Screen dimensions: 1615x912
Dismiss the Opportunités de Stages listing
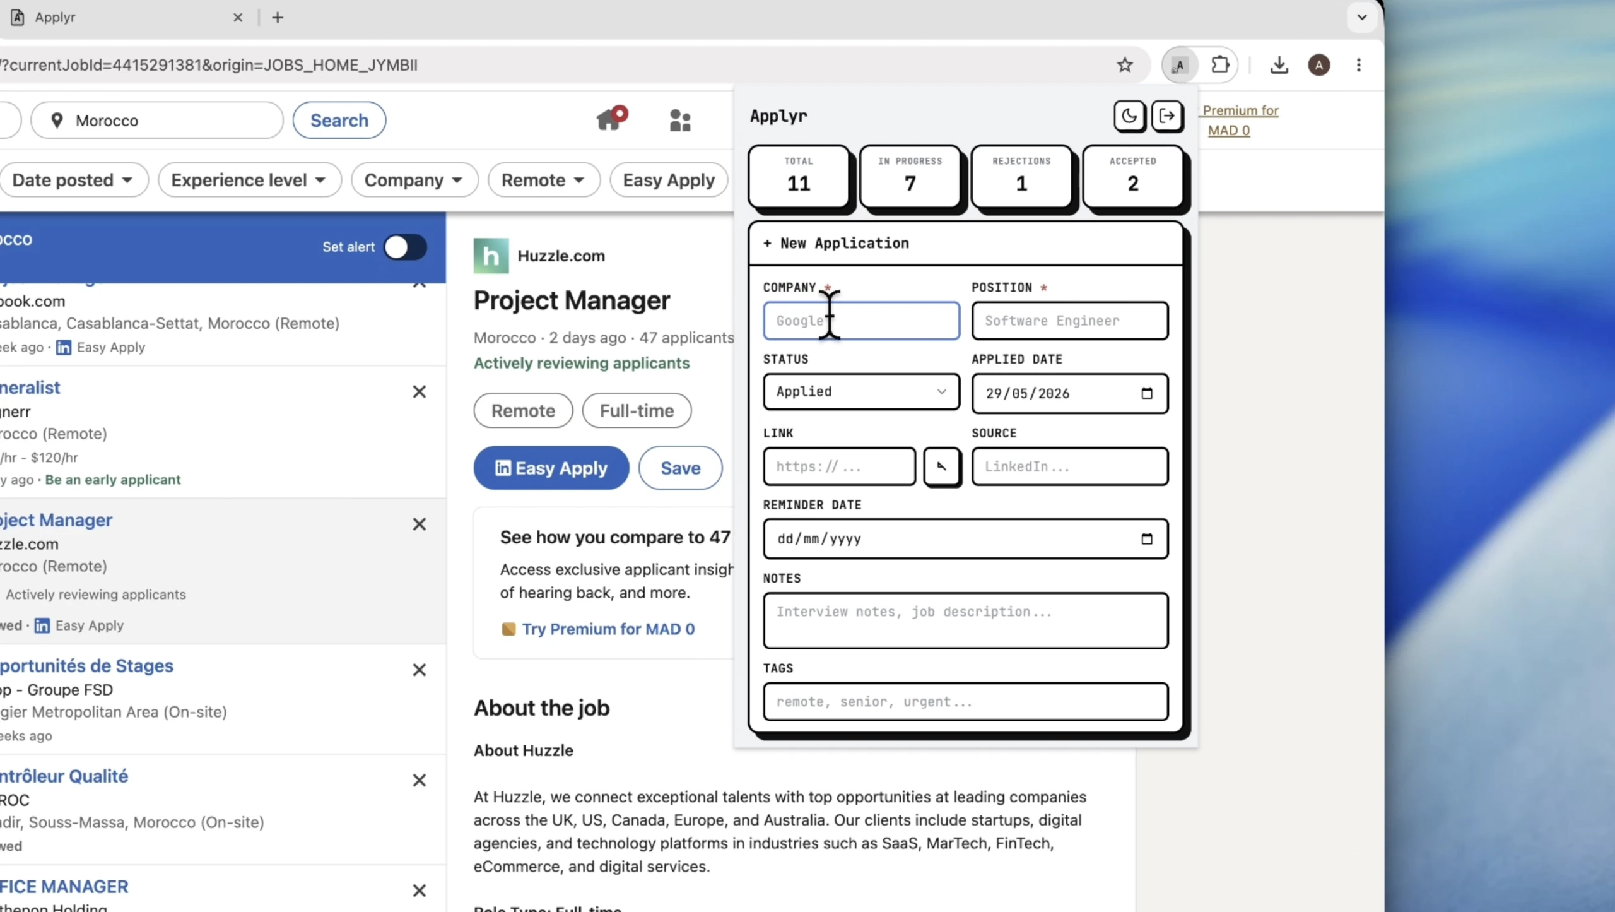420,670
